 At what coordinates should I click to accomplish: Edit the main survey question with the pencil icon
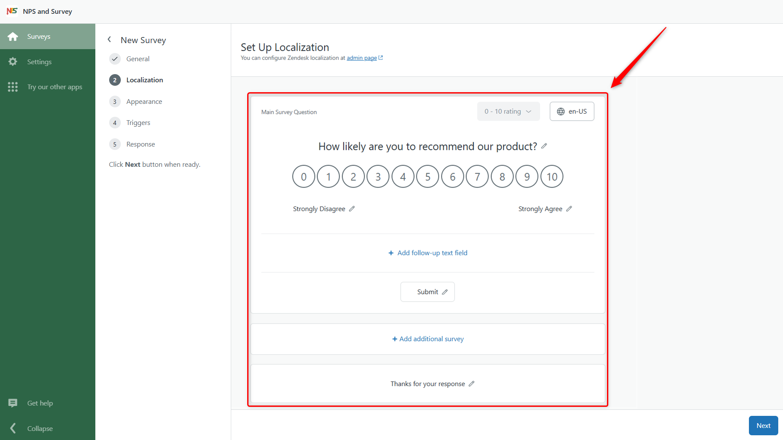[x=544, y=146]
